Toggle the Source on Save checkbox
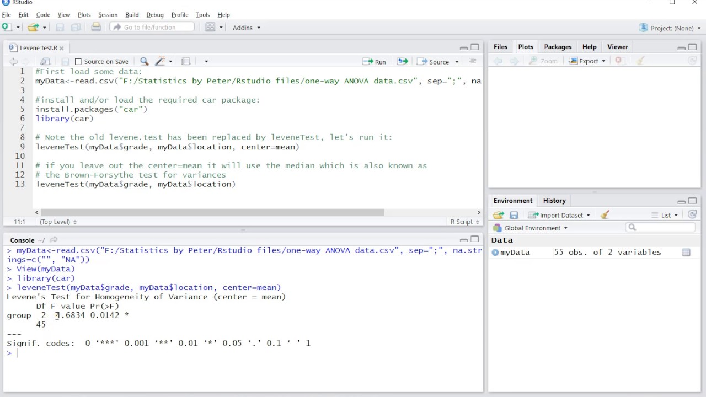The height and width of the screenshot is (397, 706). (x=78, y=62)
